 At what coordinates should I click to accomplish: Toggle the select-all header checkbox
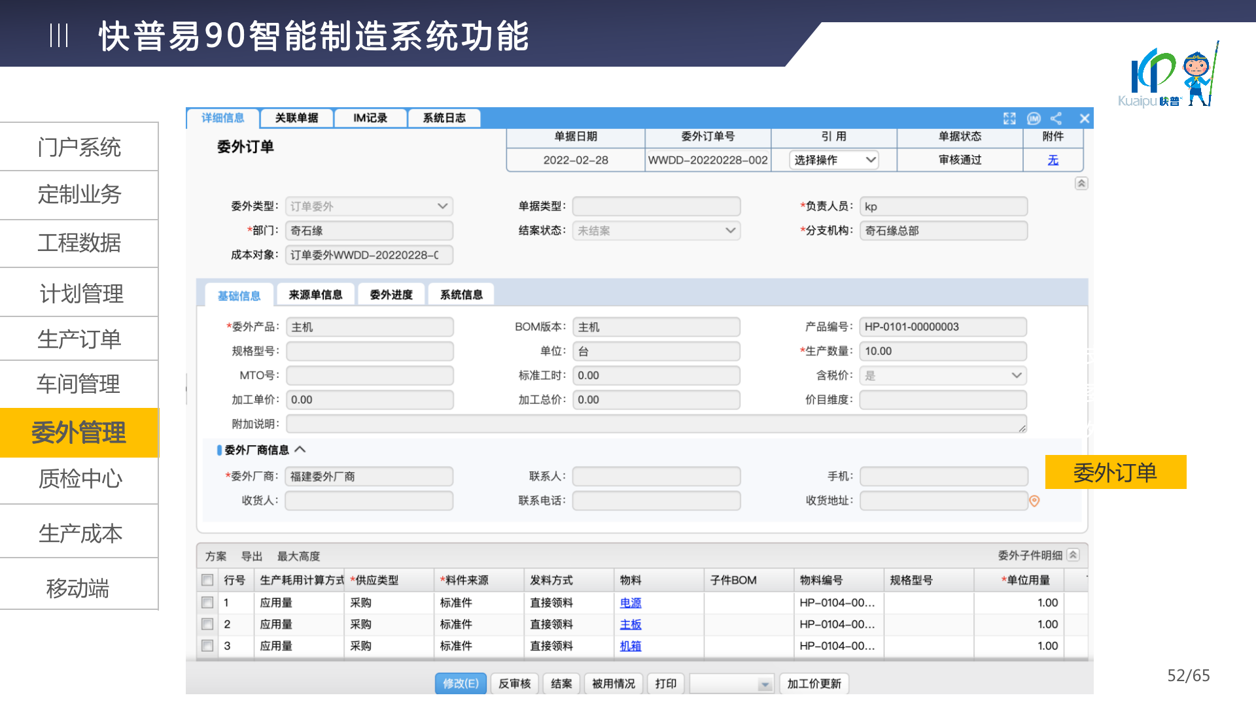point(207,580)
